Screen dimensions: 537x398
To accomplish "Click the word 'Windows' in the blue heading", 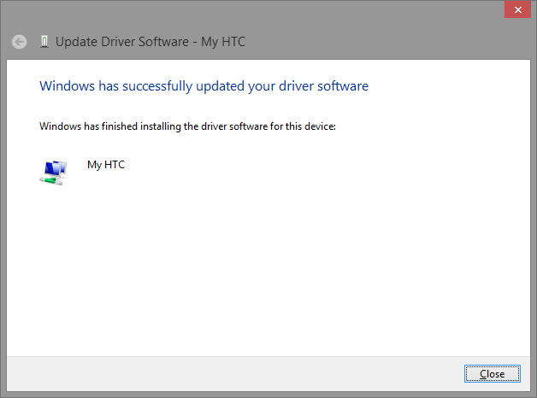I will coord(67,86).
